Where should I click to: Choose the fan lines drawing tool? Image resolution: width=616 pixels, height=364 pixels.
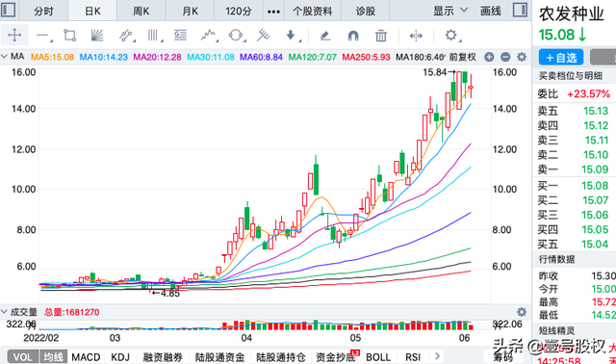click(x=97, y=36)
